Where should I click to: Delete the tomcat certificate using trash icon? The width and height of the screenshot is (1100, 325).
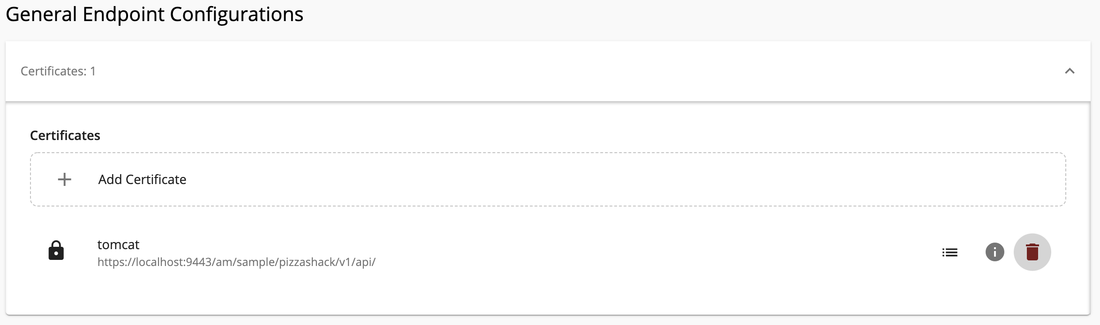click(1032, 252)
